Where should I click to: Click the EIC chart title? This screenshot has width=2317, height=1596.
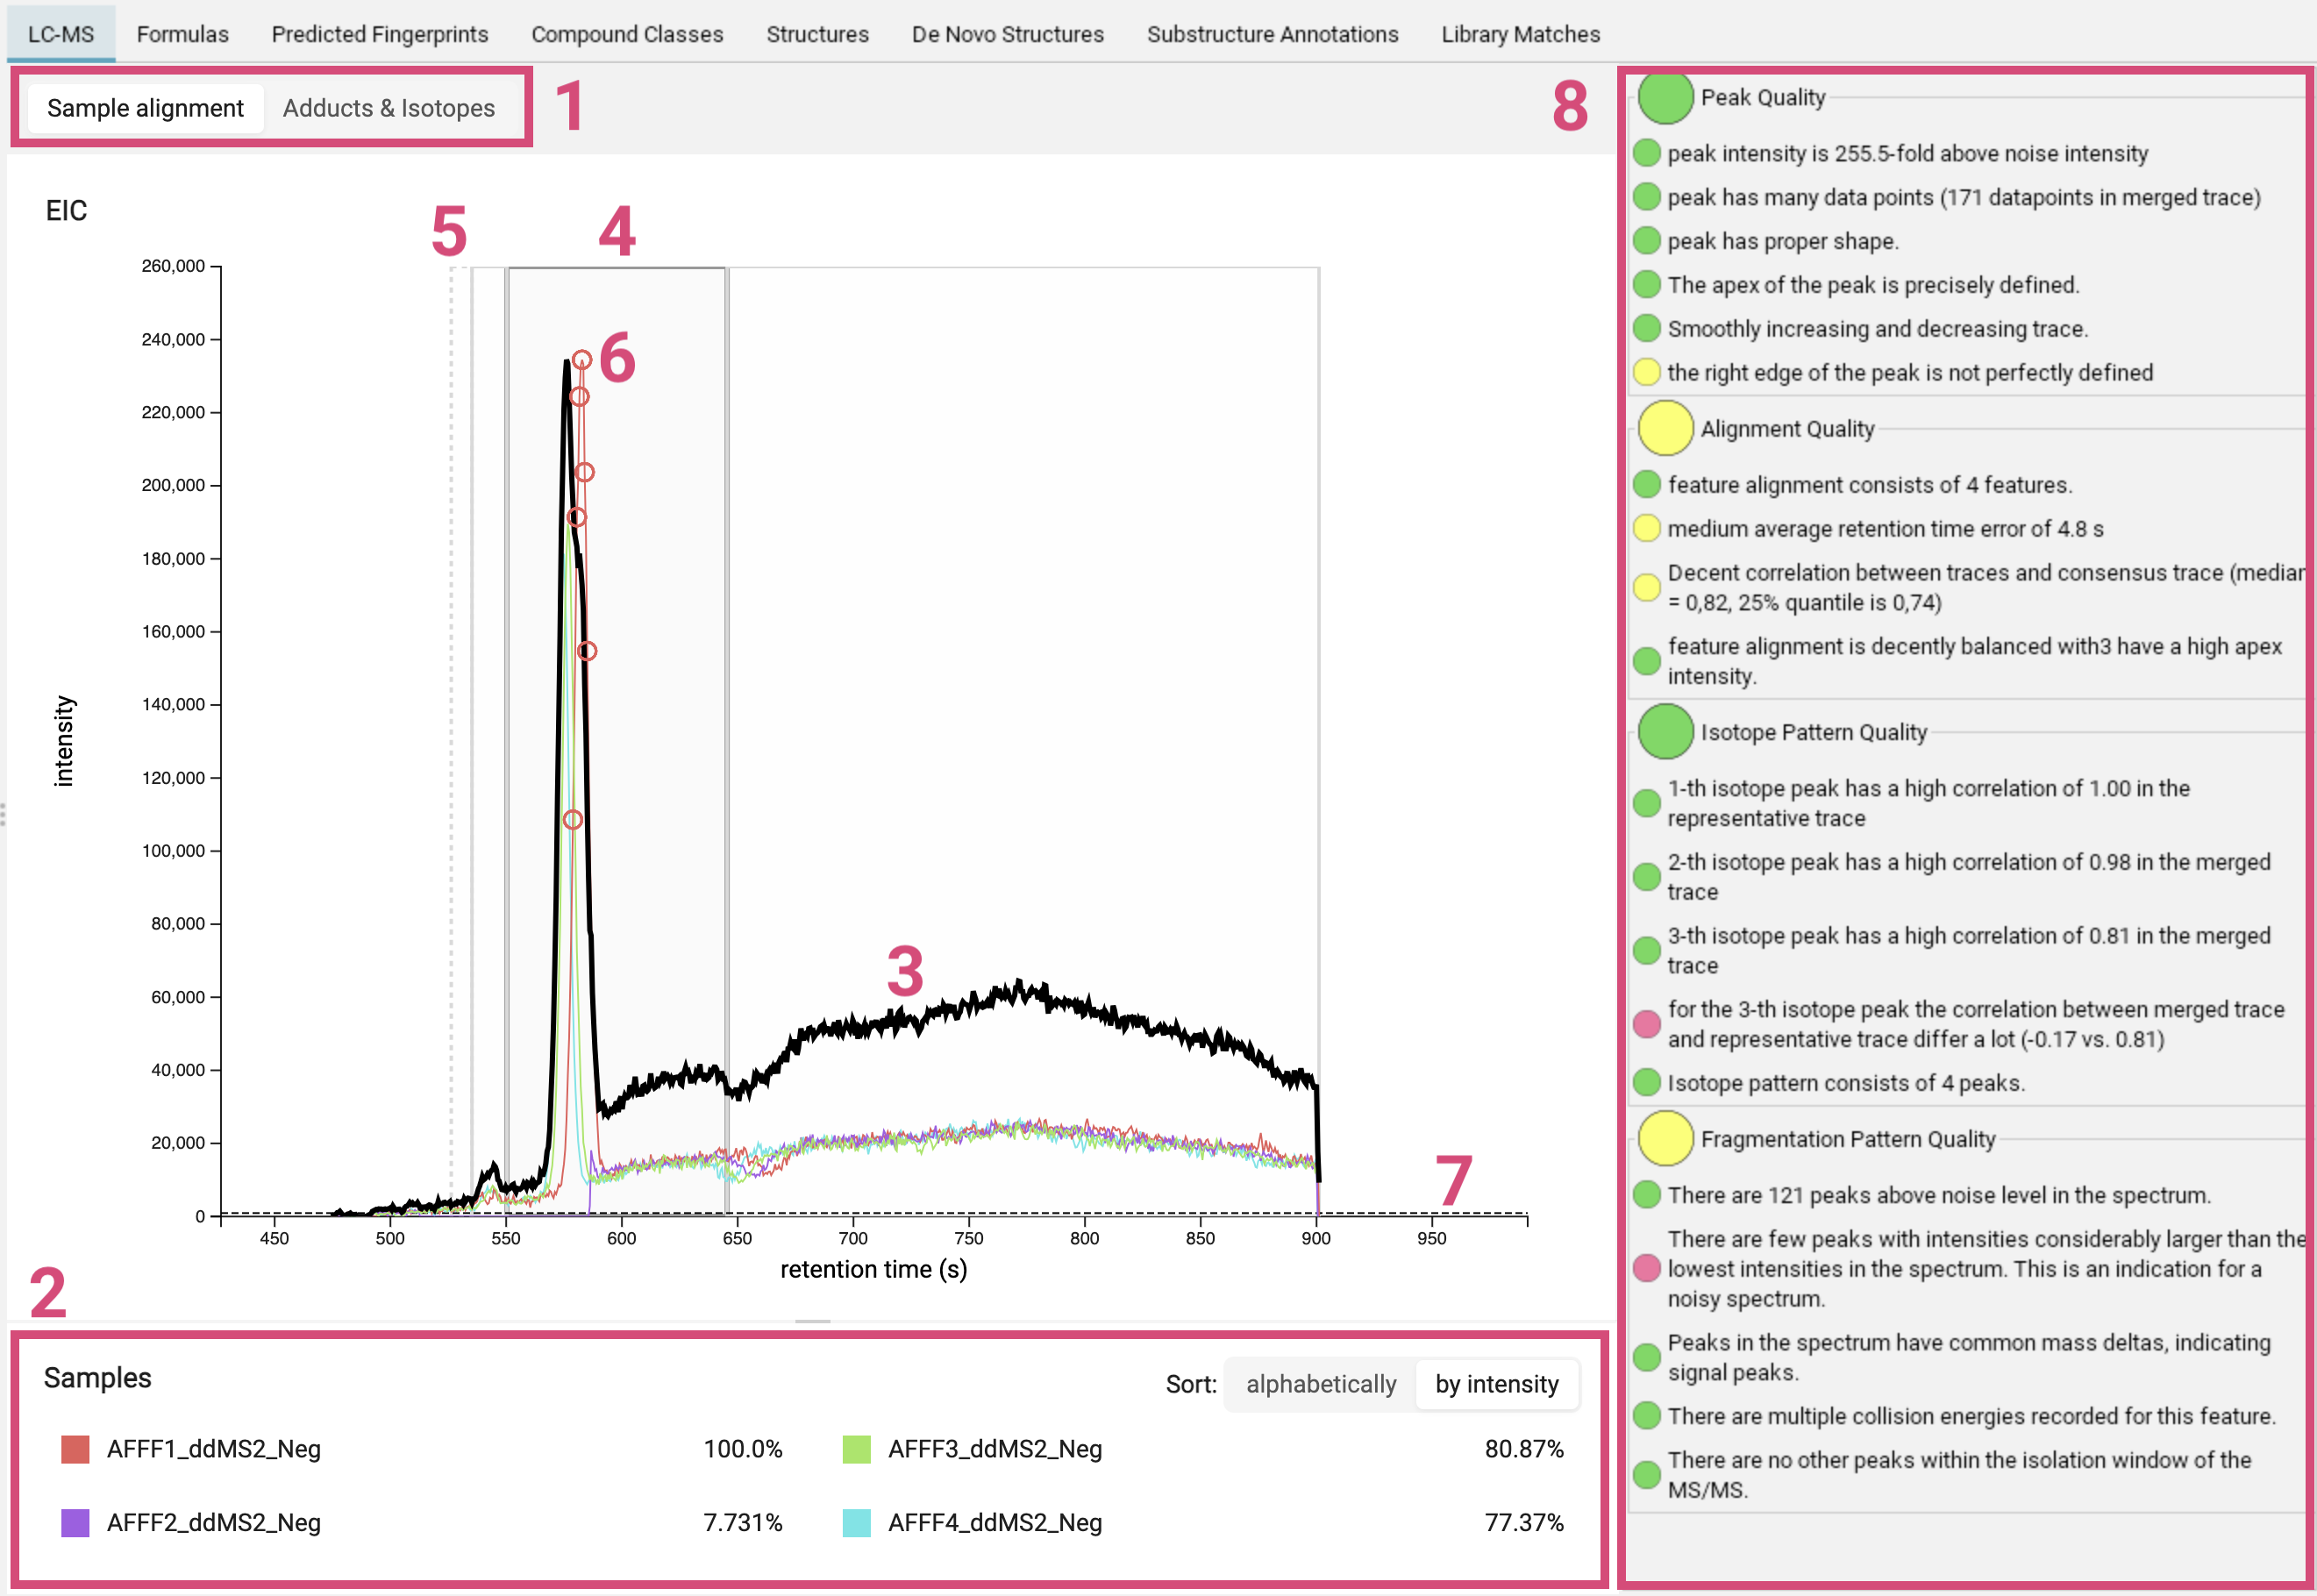(x=66, y=210)
